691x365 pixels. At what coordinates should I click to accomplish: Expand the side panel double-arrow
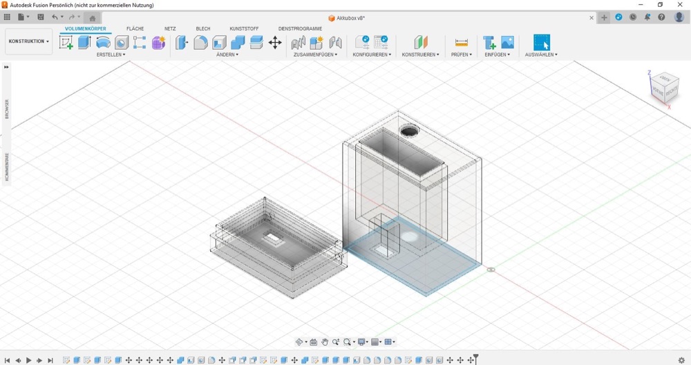(7, 67)
